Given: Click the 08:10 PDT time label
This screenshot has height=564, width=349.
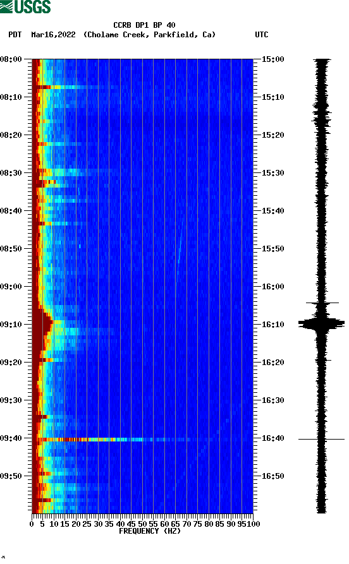Looking at the screenshot, I should [x=11, y=97].
